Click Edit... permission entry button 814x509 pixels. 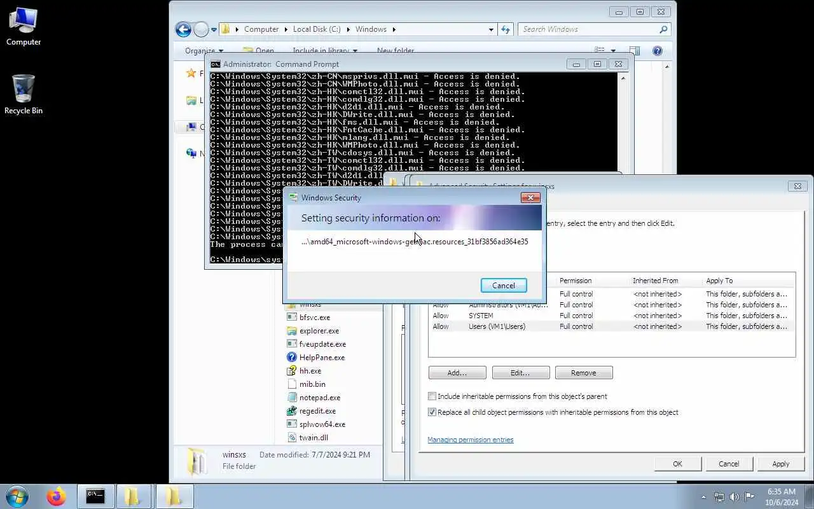520,373
